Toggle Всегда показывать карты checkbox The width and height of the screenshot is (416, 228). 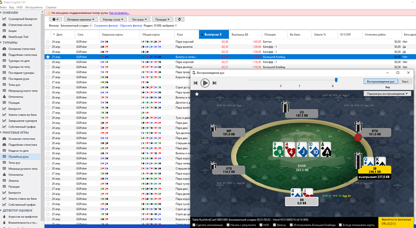[x=341, y=225]
